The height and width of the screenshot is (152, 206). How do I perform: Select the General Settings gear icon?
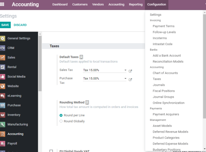pos(2,38)
